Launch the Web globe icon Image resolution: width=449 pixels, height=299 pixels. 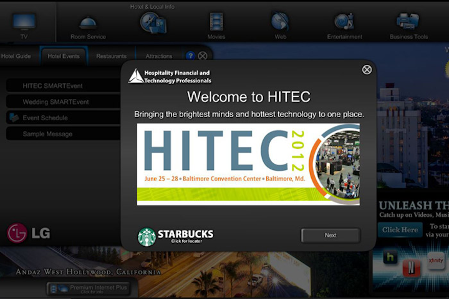tap(280, 21)
